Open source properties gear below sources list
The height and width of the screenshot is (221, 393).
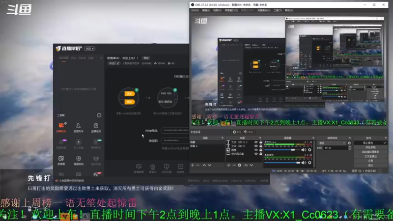click(240, 166)
